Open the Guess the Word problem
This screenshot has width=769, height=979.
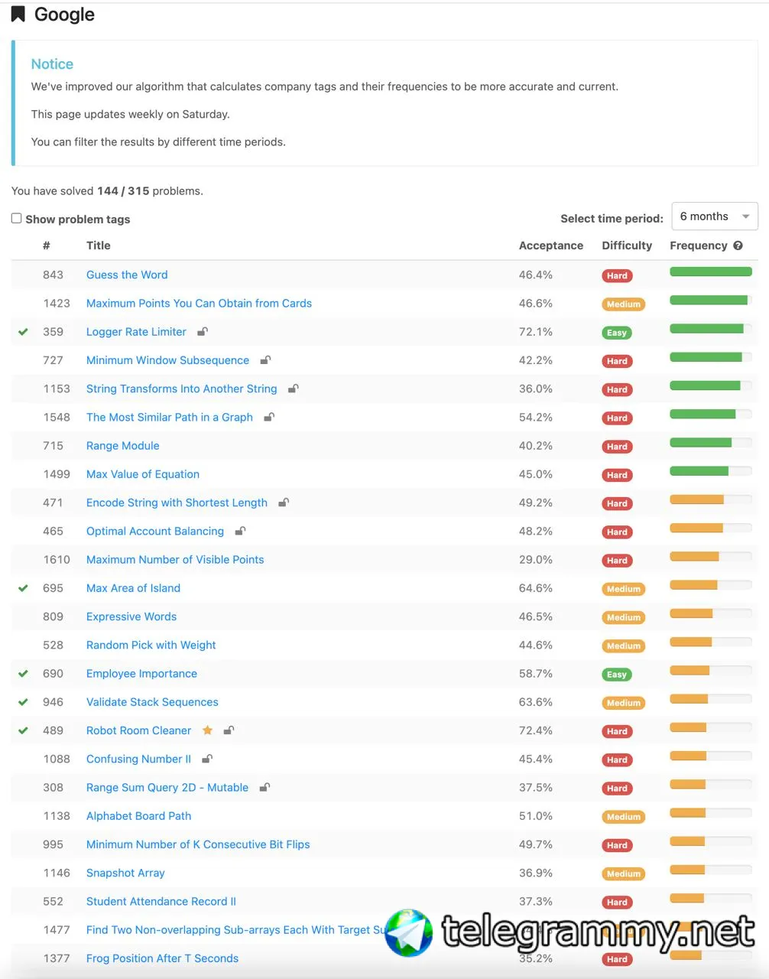(x=127, y=275)
